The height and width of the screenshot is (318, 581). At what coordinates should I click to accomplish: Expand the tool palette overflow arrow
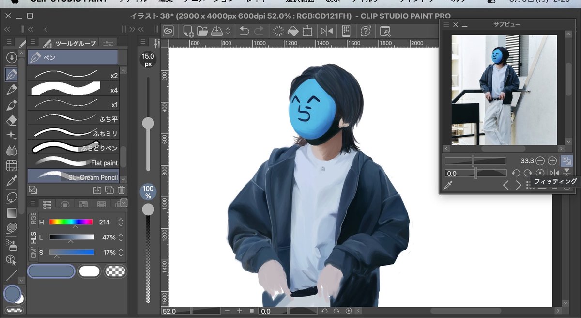[x=21, y=280]
